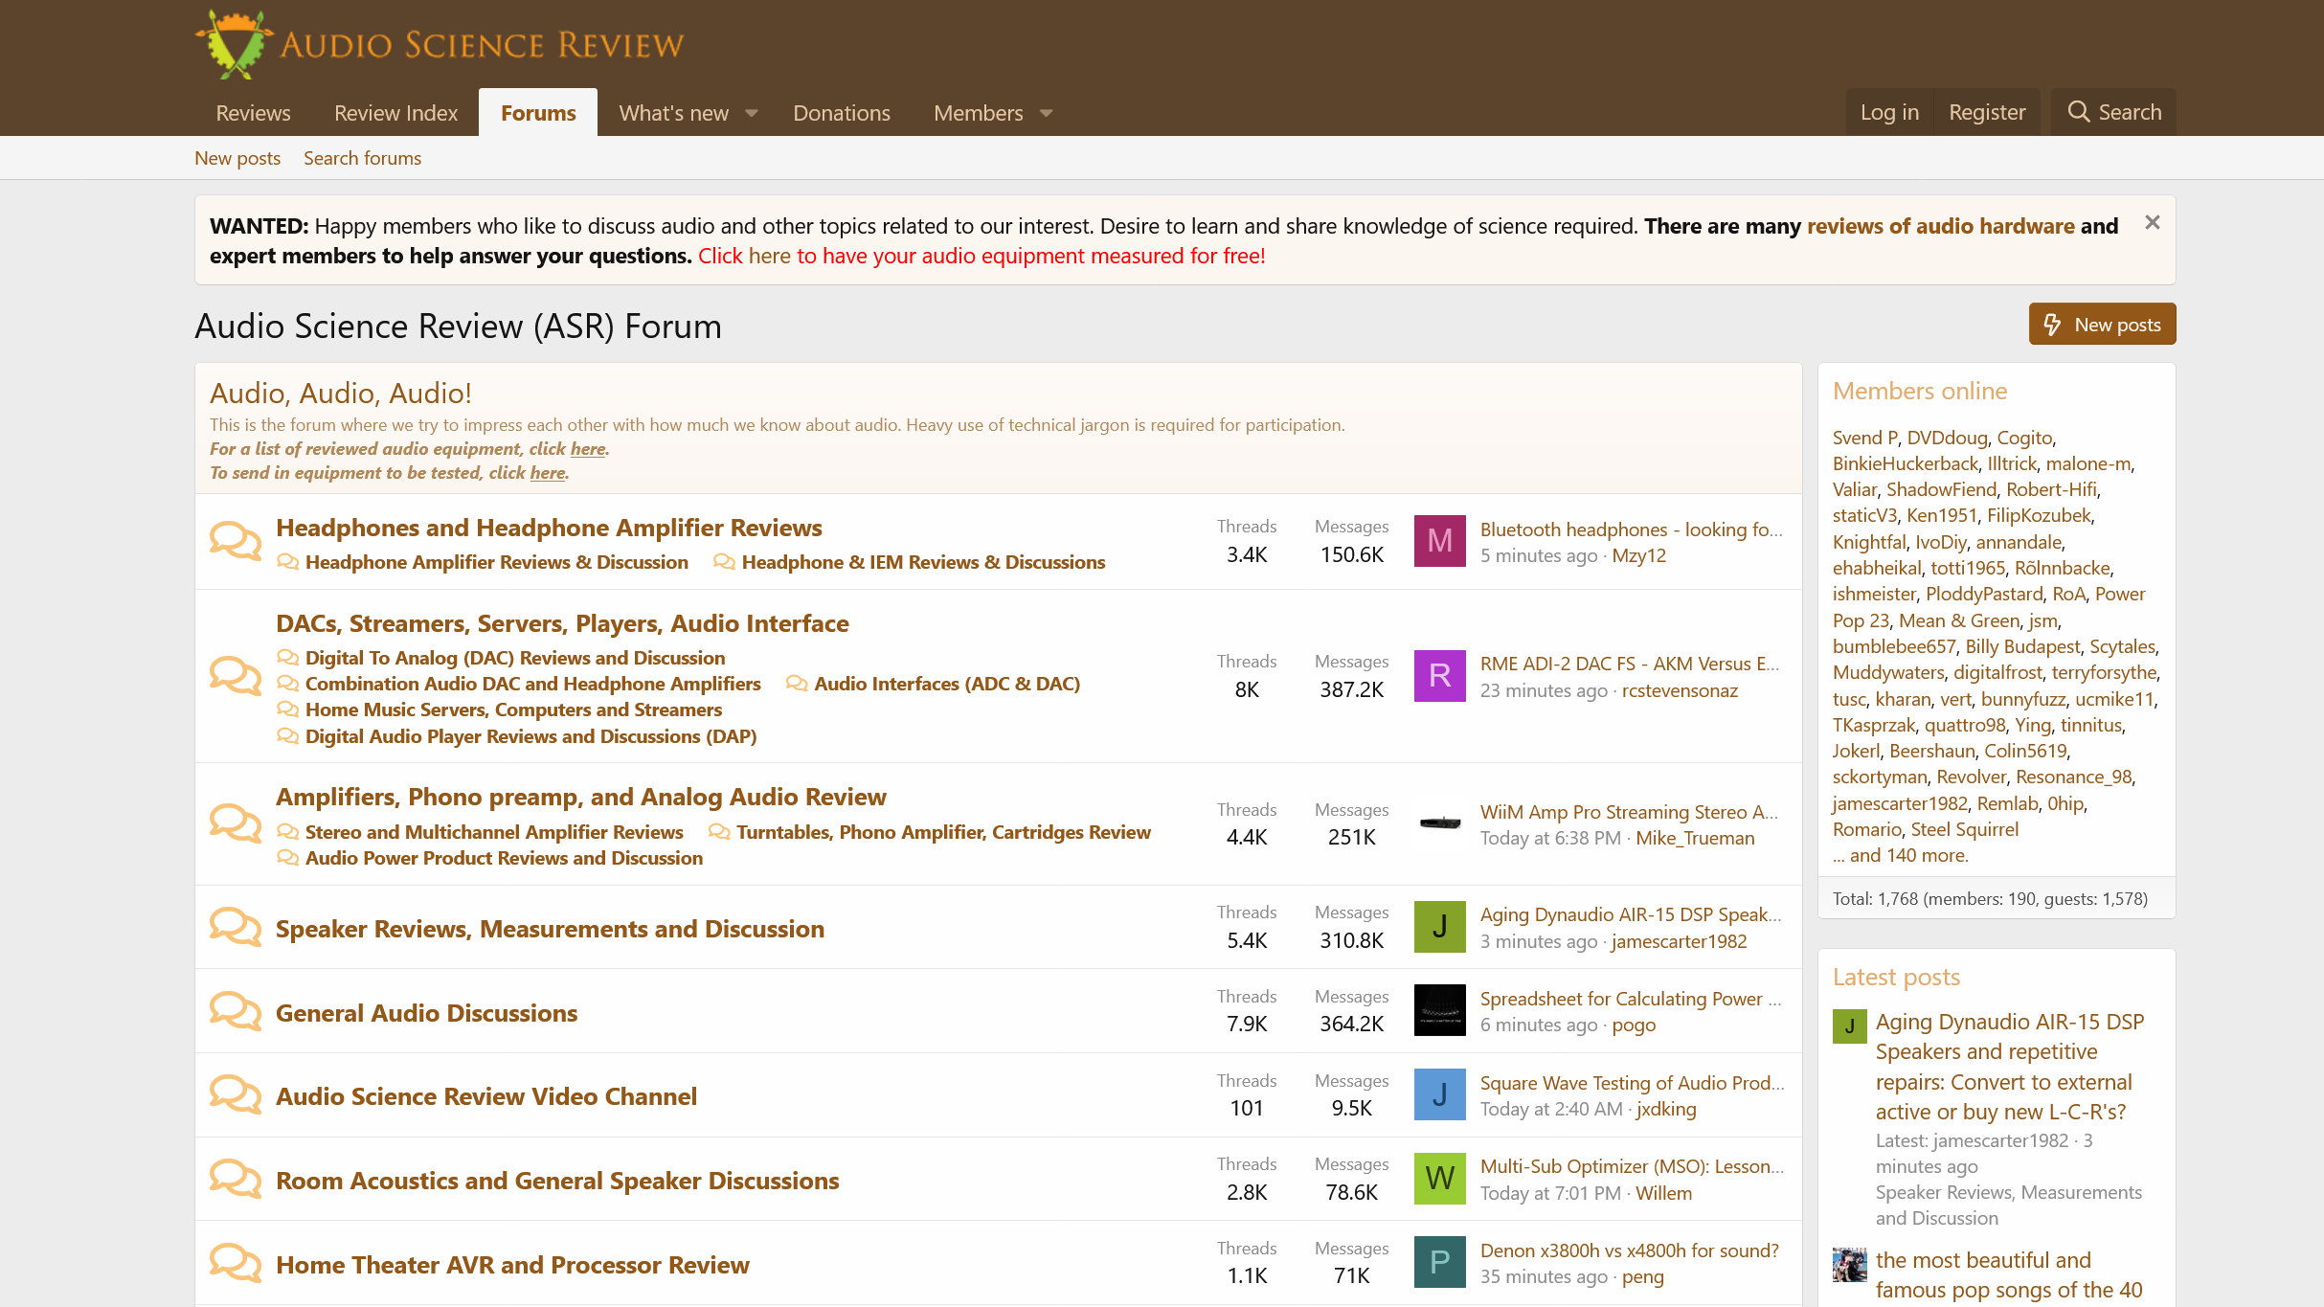Click the magnifier Search icon
This screenshot has height=1307, width=2324.
click(2077, 112)
